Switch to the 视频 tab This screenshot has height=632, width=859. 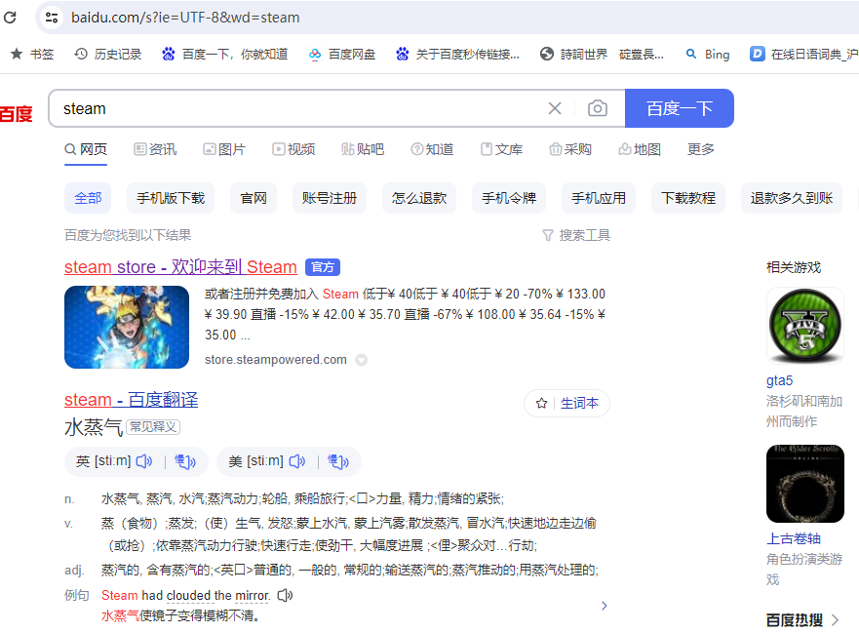(x=293, y=149)
